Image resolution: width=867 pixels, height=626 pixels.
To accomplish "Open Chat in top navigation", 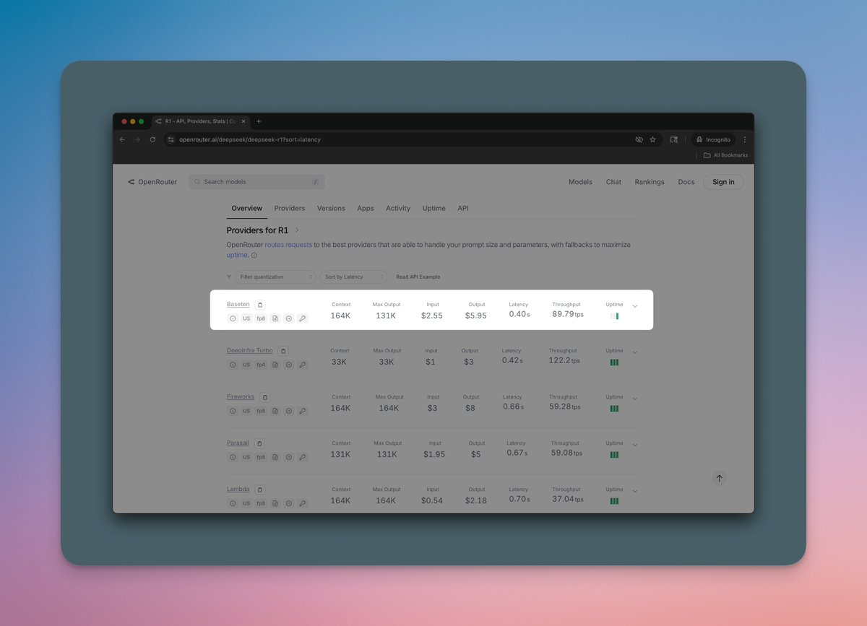I will pyautogui.click(x=613, y=182).
